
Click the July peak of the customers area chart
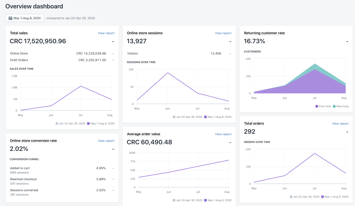[315, 64]
